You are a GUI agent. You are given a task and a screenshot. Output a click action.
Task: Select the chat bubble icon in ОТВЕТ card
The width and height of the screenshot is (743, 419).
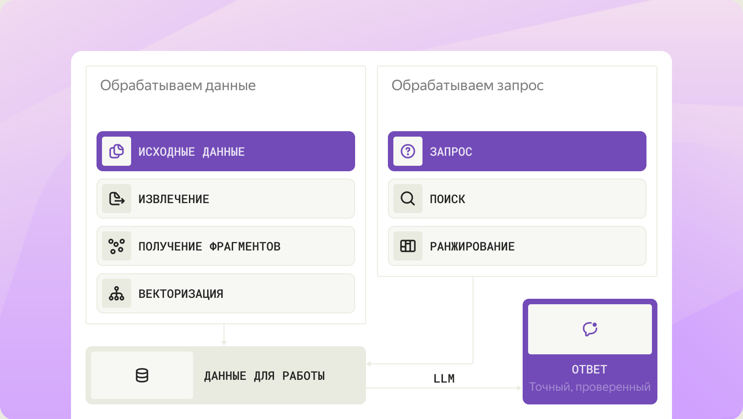coord(590,329)
